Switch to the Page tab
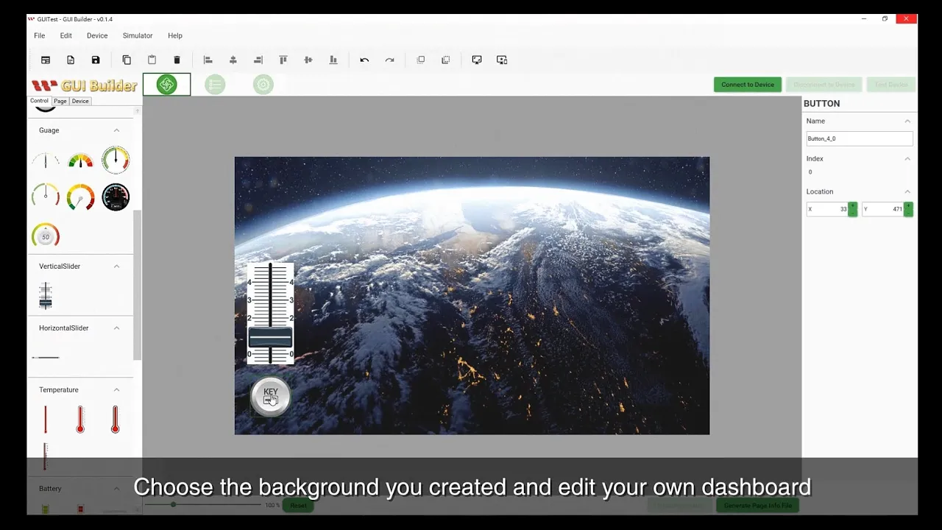The height and width of the screenshot is (530, 942). tap(60, 101)
